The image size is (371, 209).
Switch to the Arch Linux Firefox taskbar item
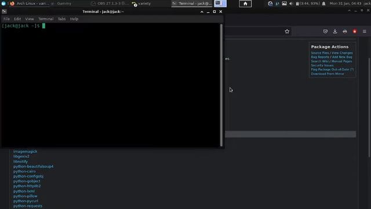click(30, 3)
